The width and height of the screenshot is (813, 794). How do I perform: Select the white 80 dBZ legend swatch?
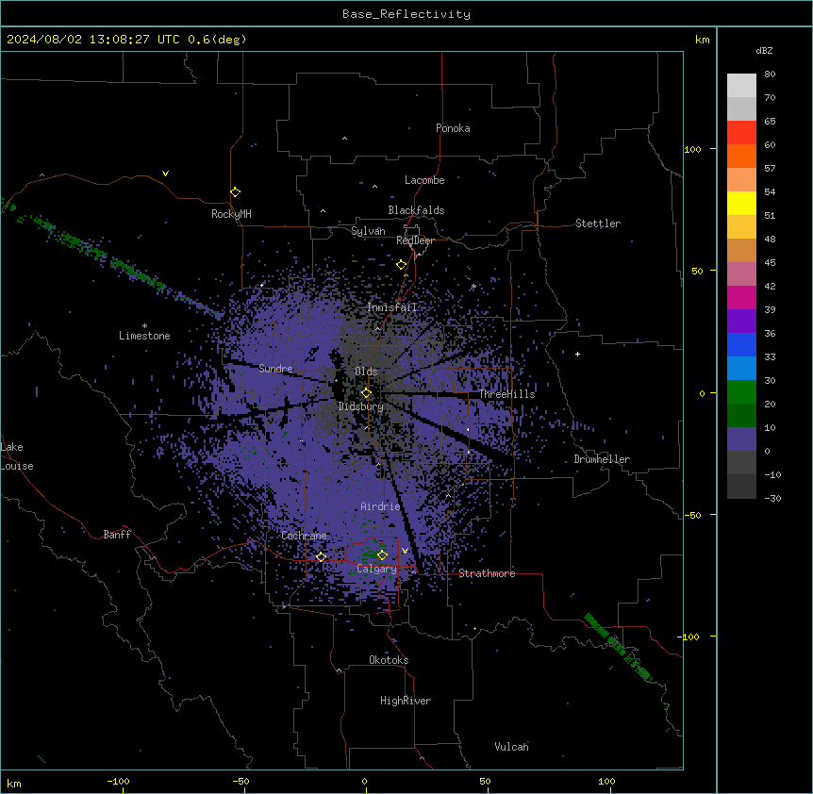coord(741,86)
